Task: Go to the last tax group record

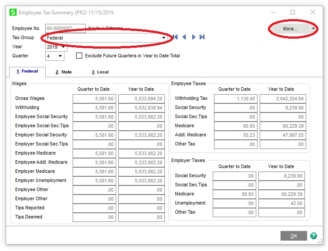Action: click(x=202, y=37)
